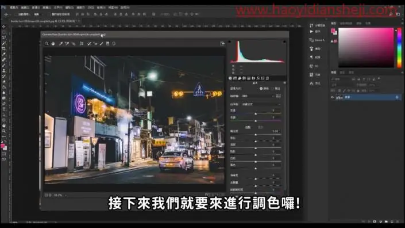Open the White Balance dropdown
Screen dimensions: 405x228
click(x=261, y=104)
